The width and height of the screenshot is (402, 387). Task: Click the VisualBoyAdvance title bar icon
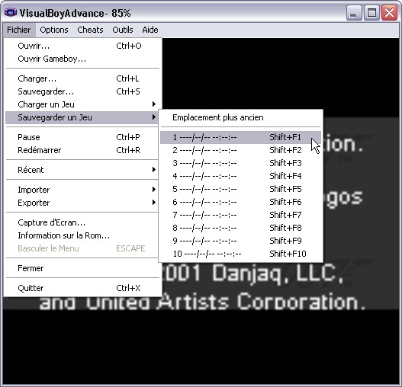click(x=11, y=12)
